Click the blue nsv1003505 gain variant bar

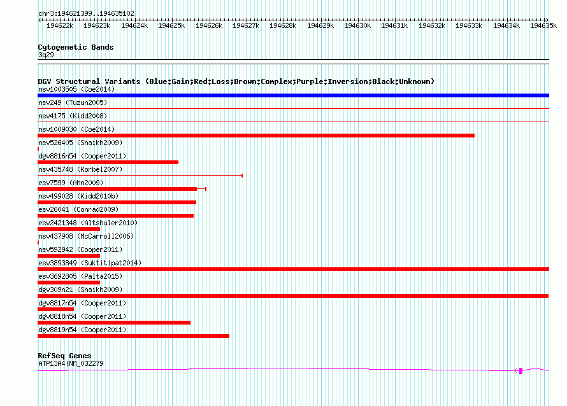(x=293, y=95)
